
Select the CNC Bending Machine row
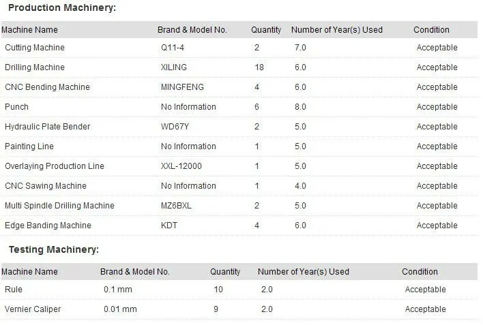(47, 87)
